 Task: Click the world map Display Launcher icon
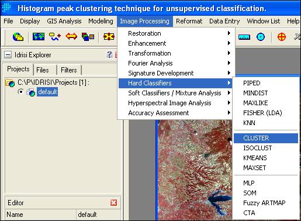click(x=39, y=37)
